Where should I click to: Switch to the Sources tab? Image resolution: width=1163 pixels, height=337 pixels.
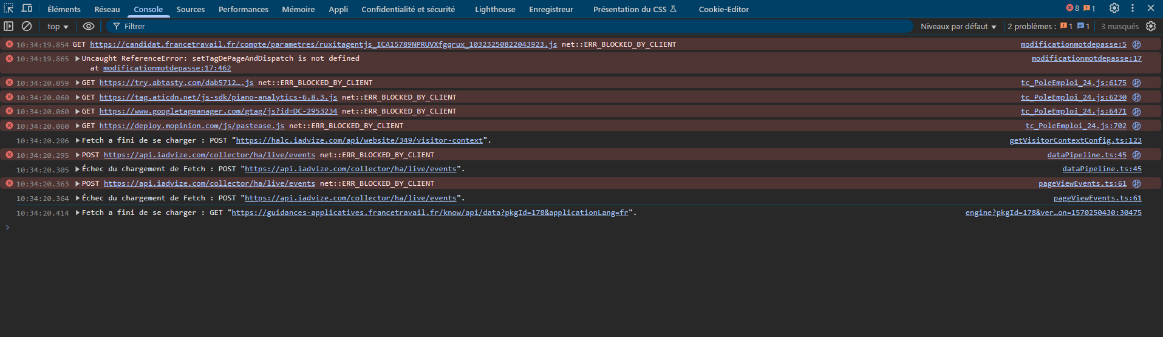(x=191, y=9)
